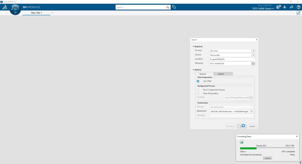The width and height of the screenshot is (302, 164).
Task: Click the Florian PORCHER username text
Action: tap(265, 5)
